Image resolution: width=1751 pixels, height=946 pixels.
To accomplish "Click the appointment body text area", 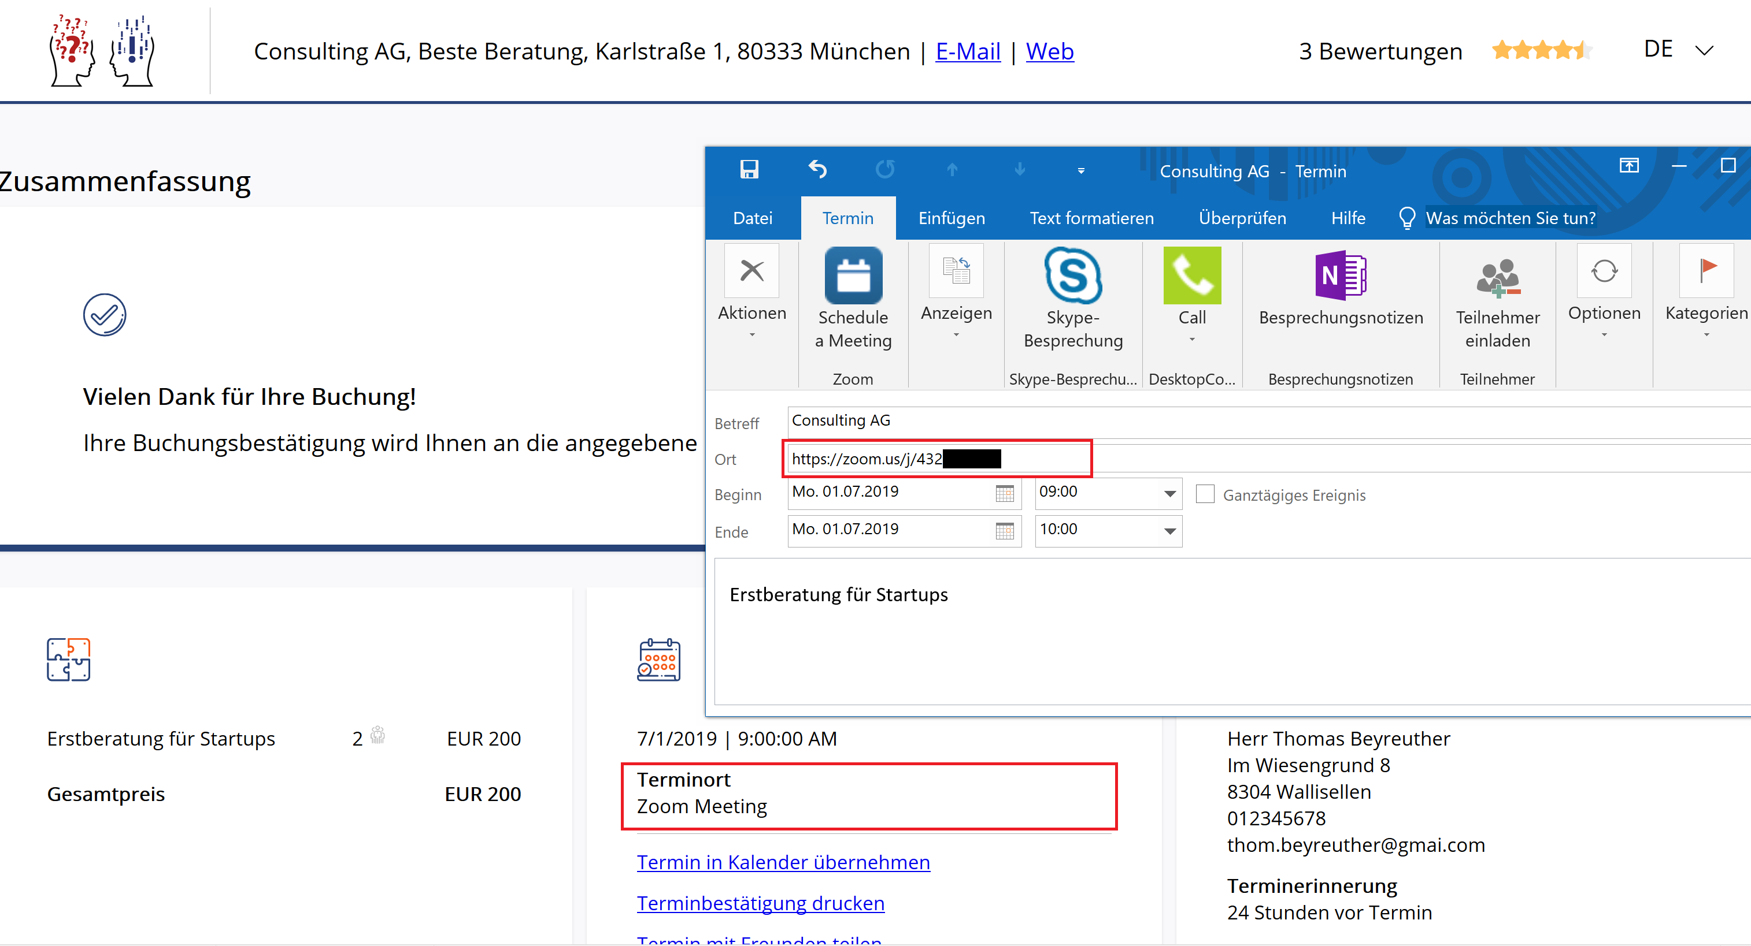I will (1232, 632).
